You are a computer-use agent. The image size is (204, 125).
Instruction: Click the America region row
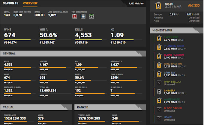click(x=176, y=18)
